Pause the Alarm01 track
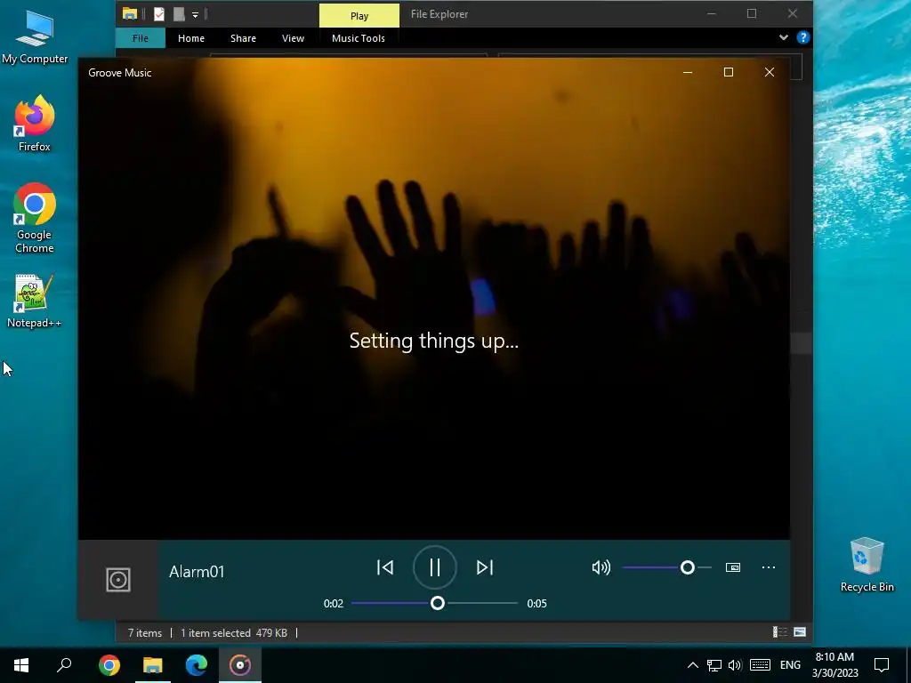Viewport: 911px width, 683px height. [x=434, y=567]
